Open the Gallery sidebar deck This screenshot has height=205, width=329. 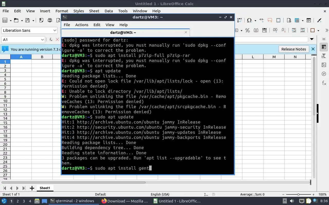click(x=324, y=65)
